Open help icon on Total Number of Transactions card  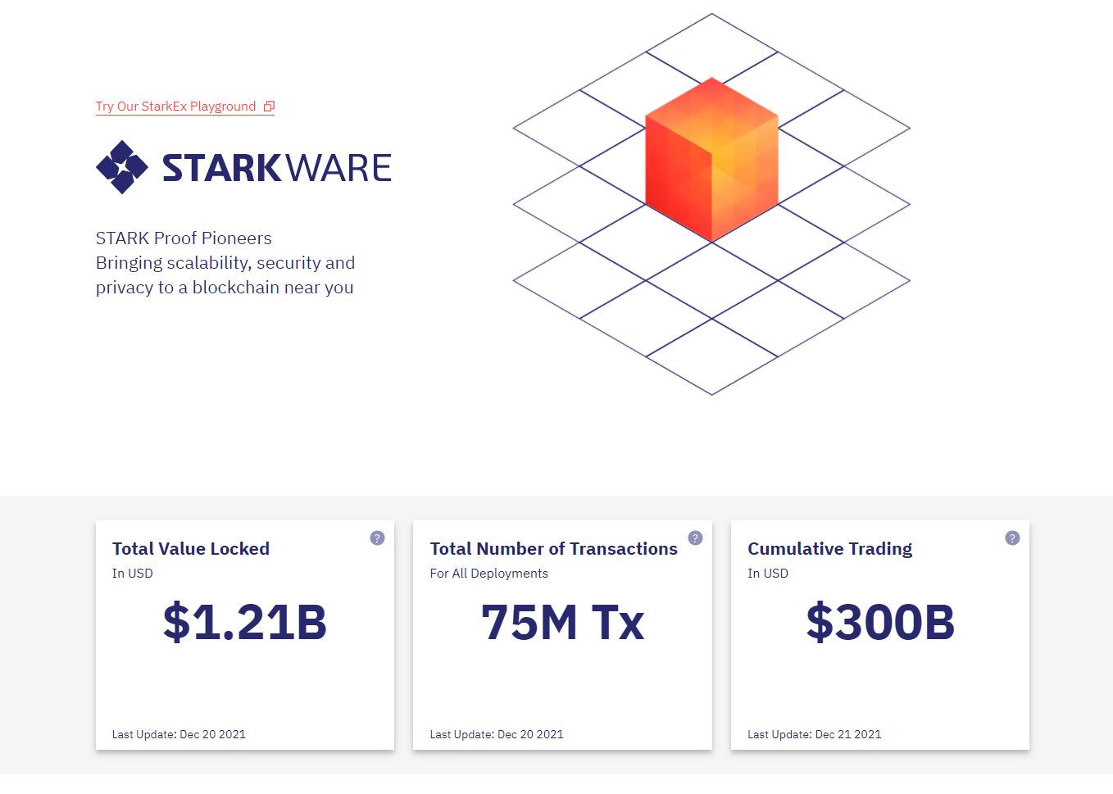point(695,538)
